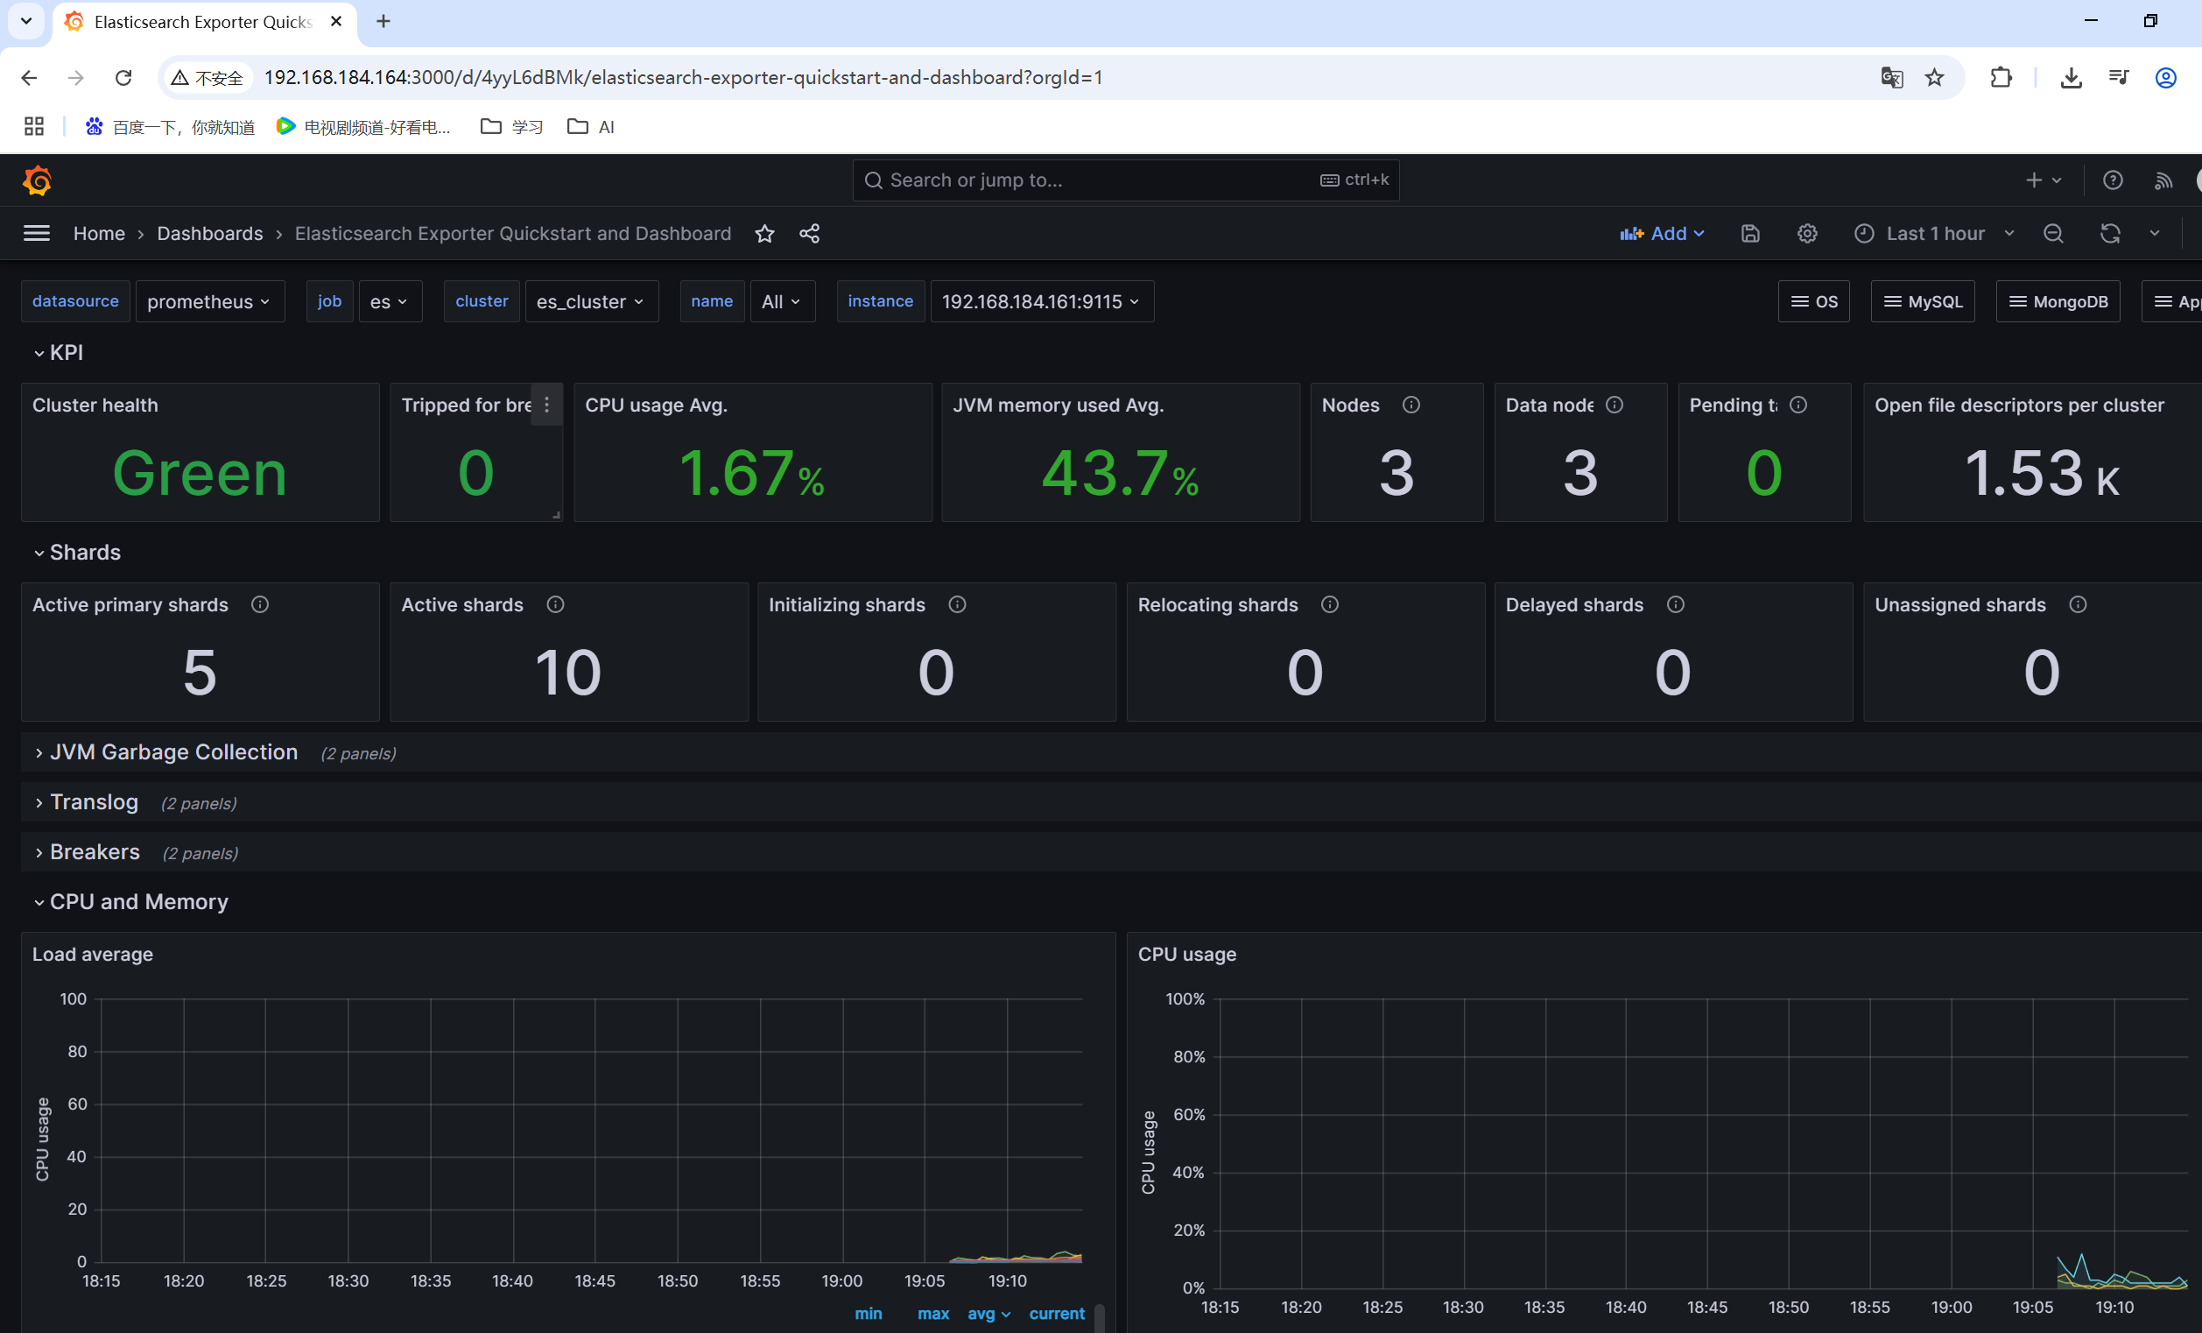2202x1333 pixels.
Task: Go to Dashboards breadcrumb
Action: pos(210,233)
